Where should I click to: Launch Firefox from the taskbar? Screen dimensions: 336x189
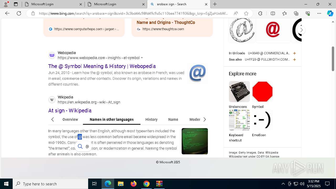point(134,184)
